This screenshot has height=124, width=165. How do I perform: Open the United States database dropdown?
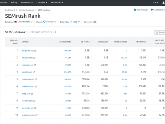[x=24, y=22]
